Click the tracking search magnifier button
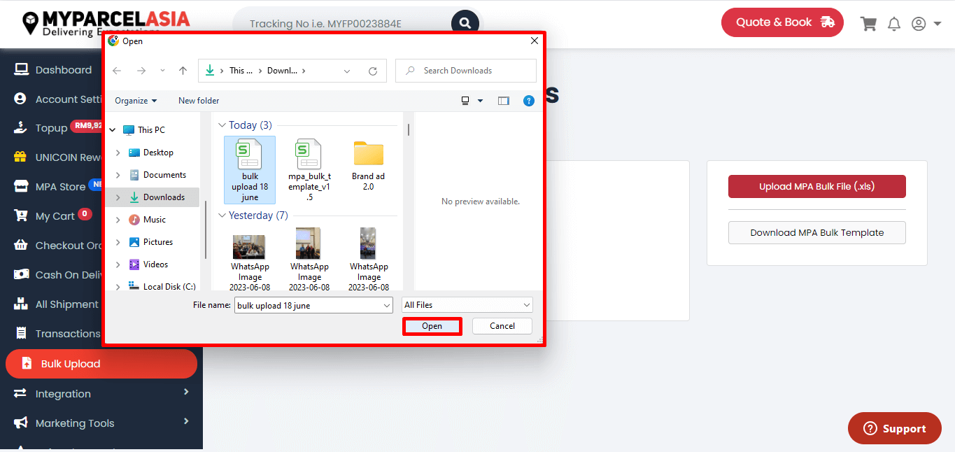Image resolution: width=955 pixels, height=452 pixels. tap(465, 24)
